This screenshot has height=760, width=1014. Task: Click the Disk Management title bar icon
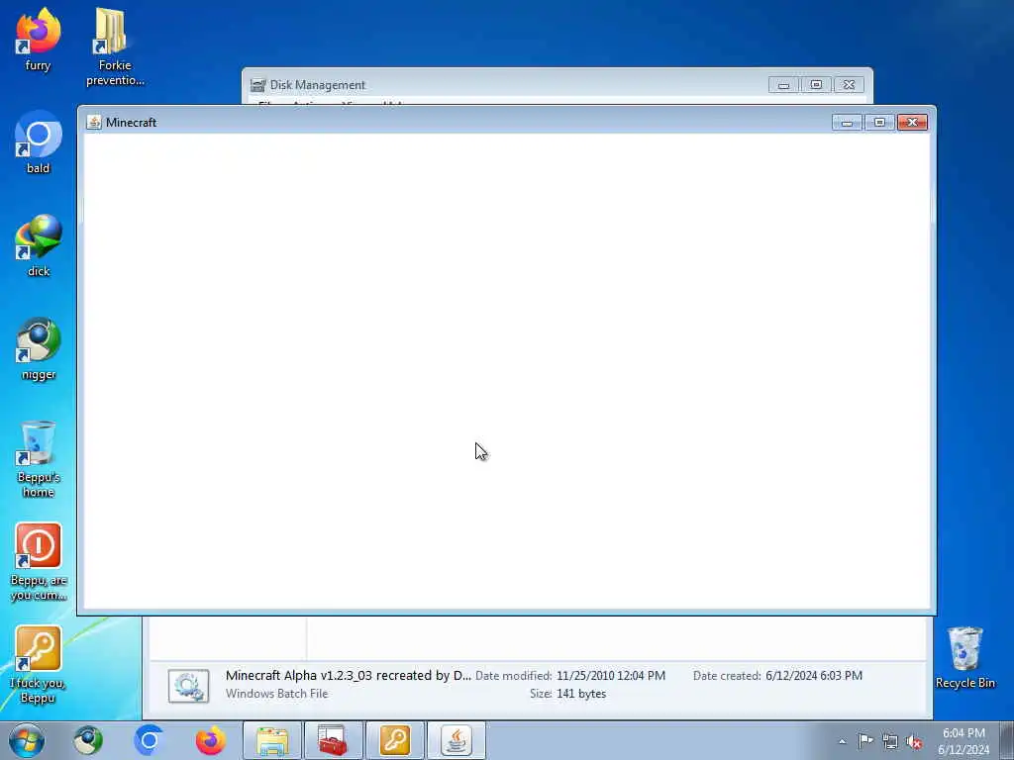click(x=258, y=85)
